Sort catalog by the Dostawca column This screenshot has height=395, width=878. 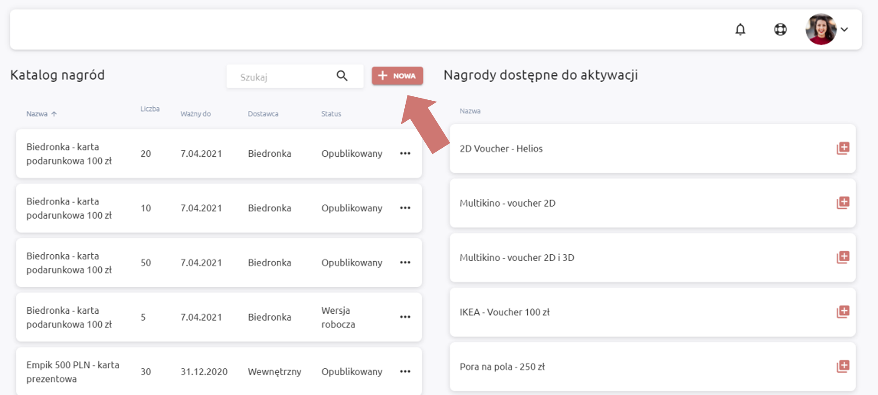pyautogui.click(x=263, y=114)
